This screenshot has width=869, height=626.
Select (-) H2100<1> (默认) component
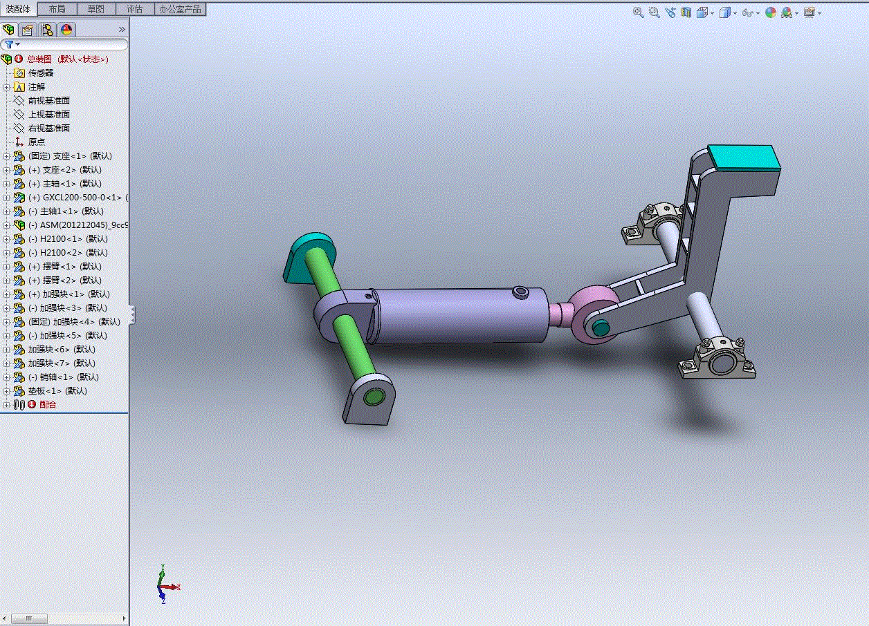68,238
